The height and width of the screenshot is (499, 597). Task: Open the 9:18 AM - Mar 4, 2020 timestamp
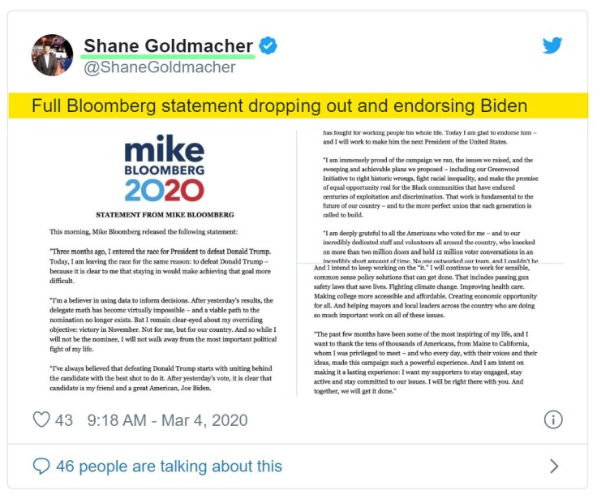[x=166, y=420]
